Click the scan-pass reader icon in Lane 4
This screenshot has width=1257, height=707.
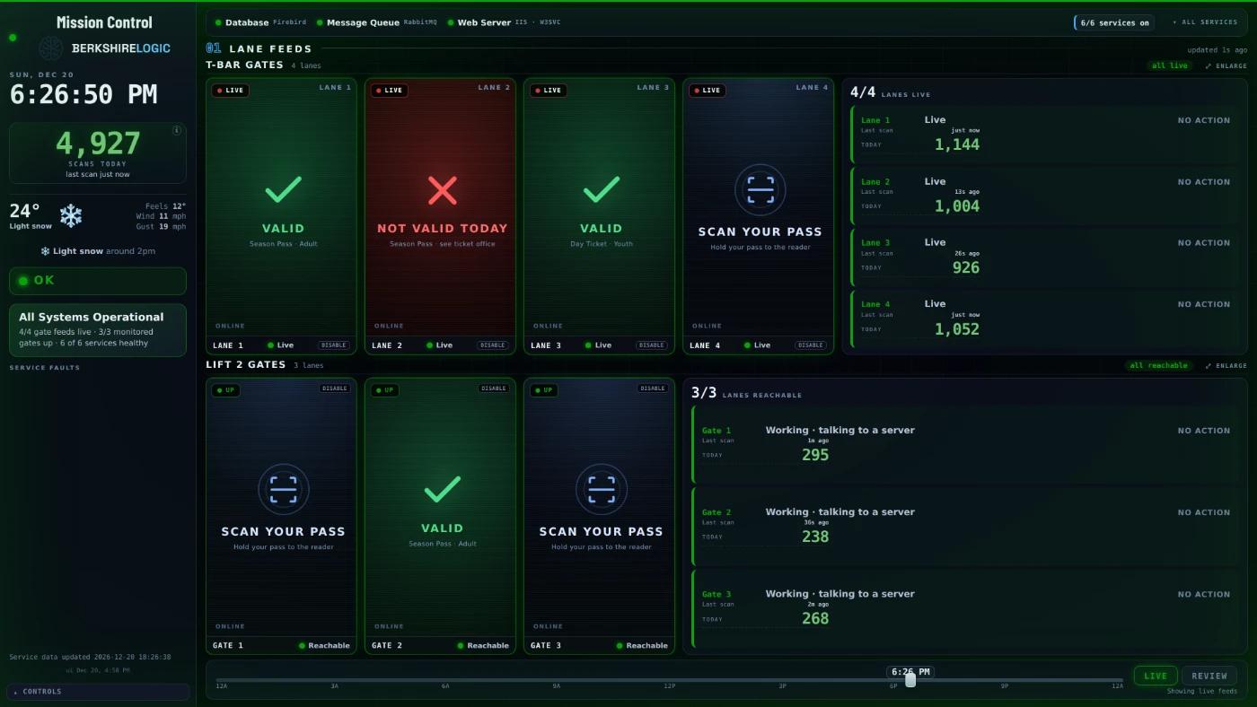pos(760,190)
